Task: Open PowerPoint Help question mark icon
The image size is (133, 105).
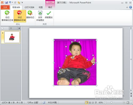Action: point(131,7)
